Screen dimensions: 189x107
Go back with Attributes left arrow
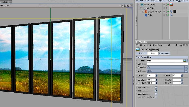coord(169,45)
